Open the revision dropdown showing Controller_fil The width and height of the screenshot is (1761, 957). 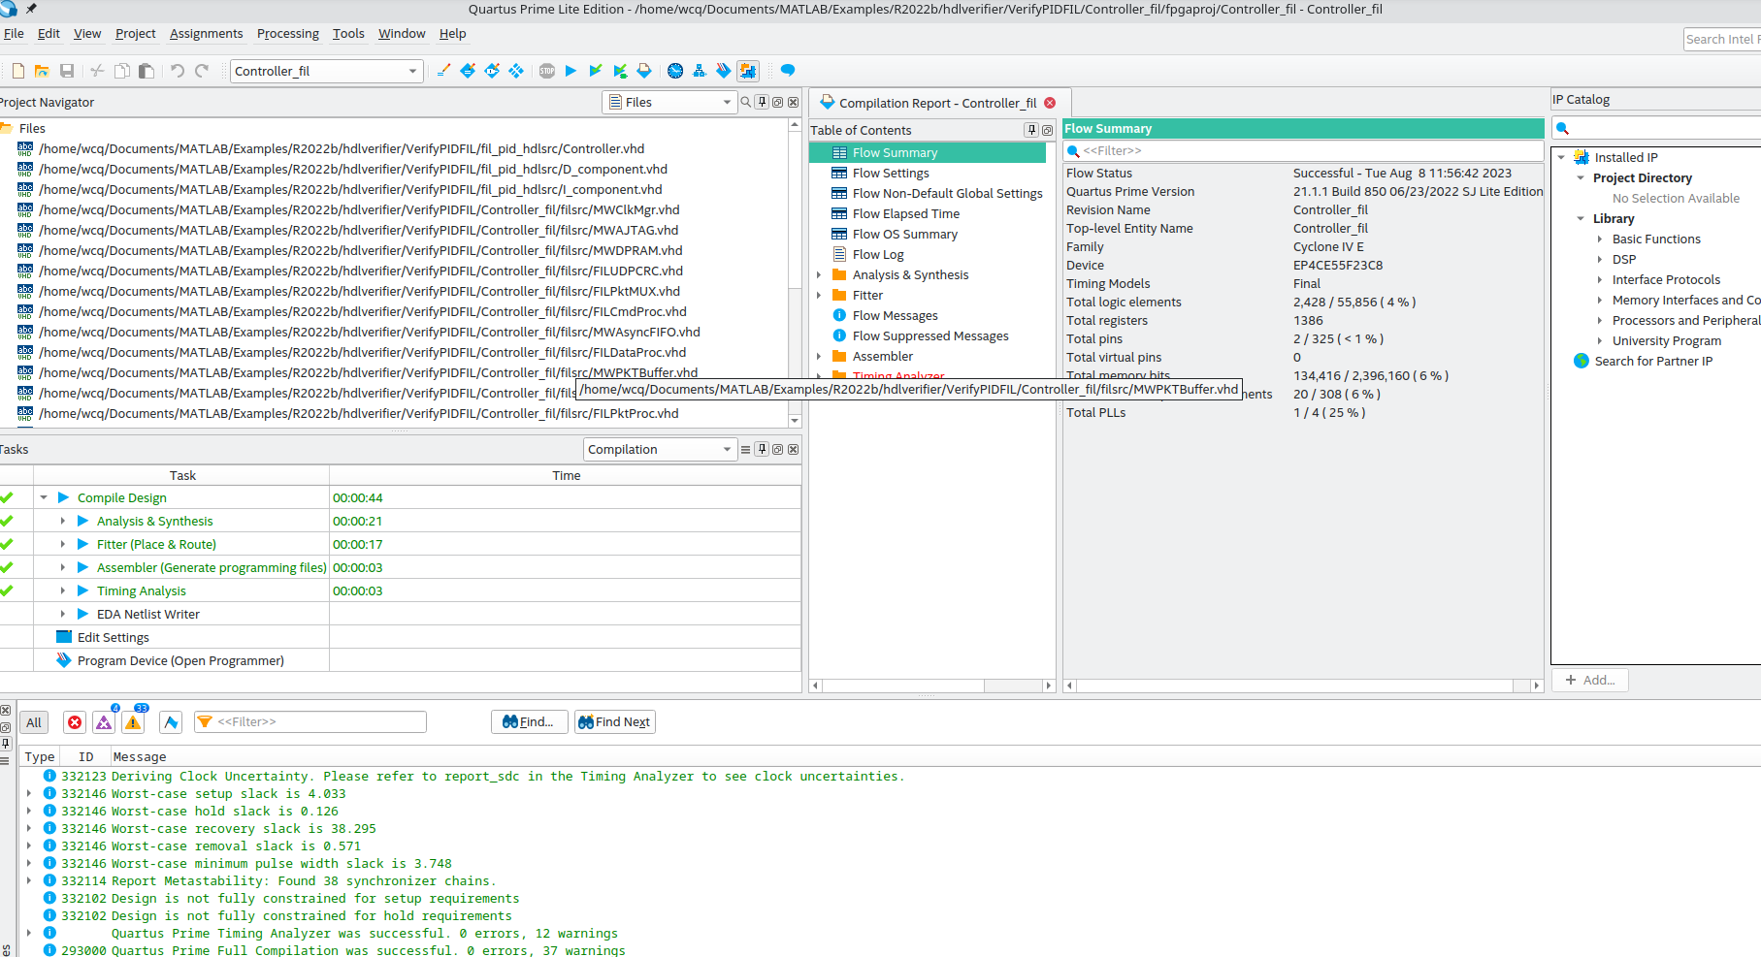click(326, 71)
